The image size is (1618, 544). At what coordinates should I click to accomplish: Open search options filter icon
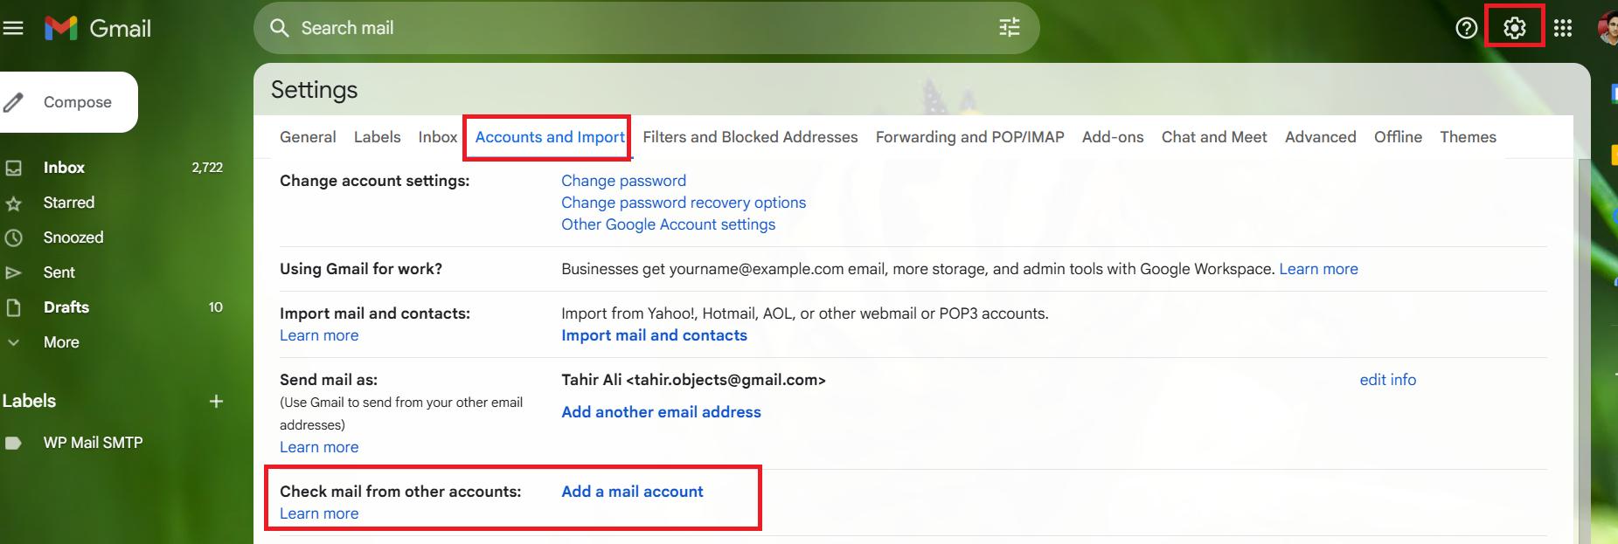(x=1010, y=28)
